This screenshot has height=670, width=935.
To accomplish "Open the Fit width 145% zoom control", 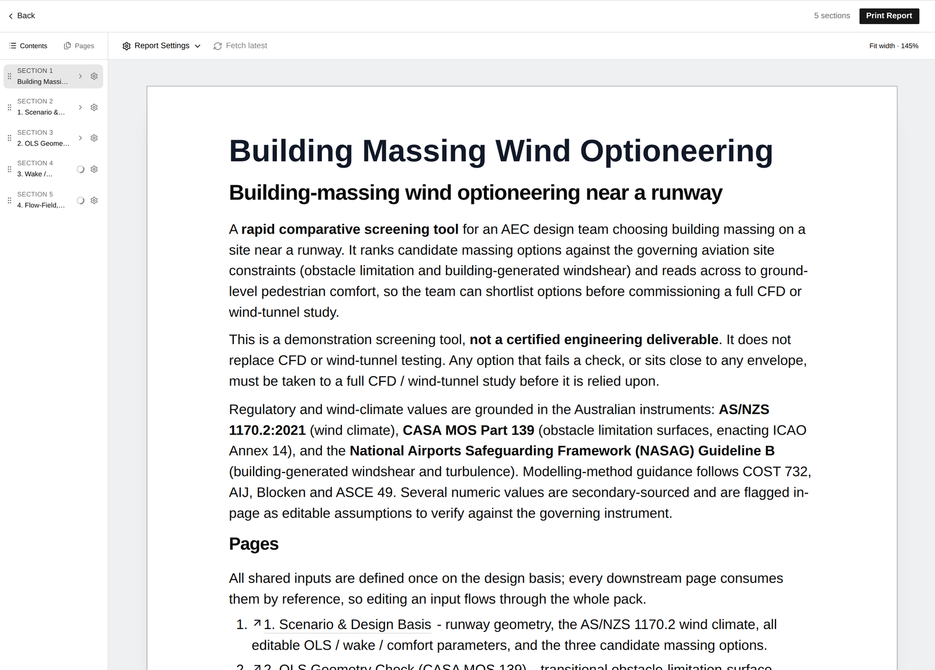I will [894, 46].
